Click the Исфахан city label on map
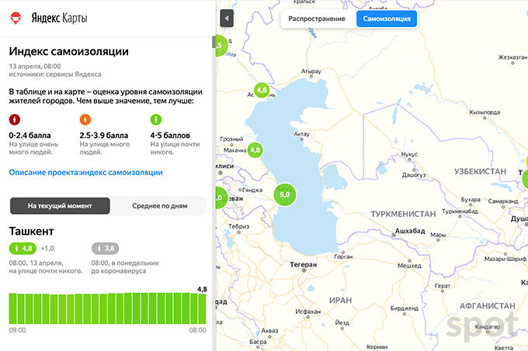 coord(307,311)
